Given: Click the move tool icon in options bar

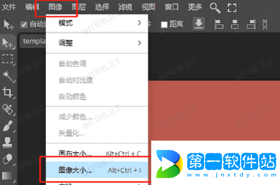Looking at the screenshot, I should pyautogui.click(x=8, y=24).
